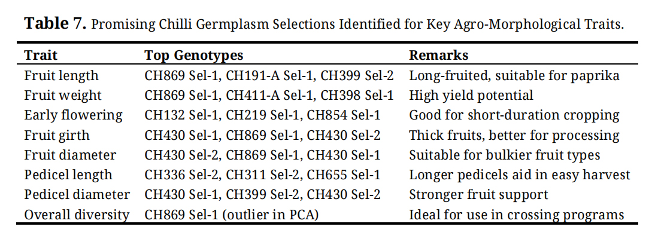Viewport: 658px width, 245px height.
Task: Select the genotypes cell containing CH336 Sel-2
Action: [x=262, y=175]
